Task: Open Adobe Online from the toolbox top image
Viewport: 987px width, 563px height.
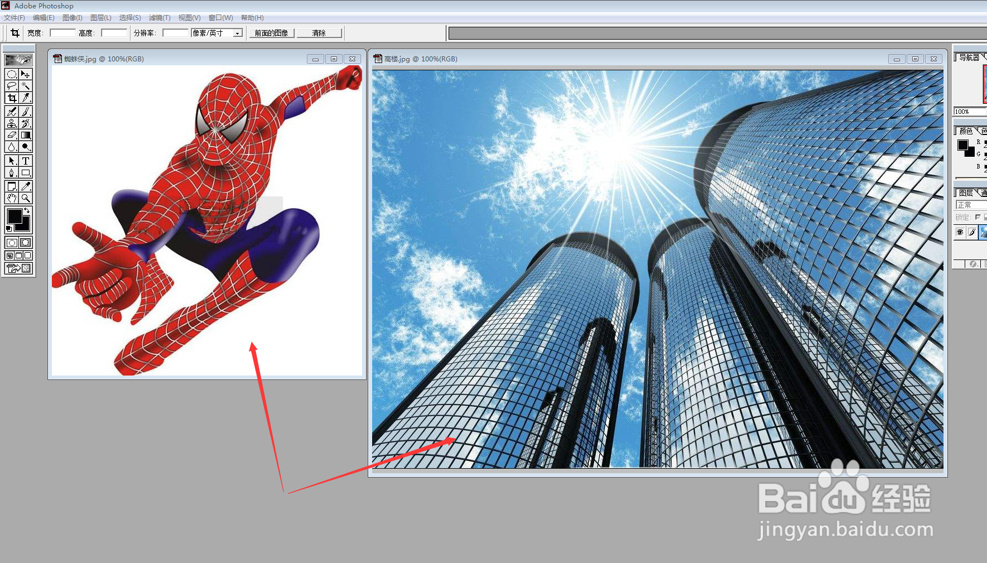Action: click(18, 60)
